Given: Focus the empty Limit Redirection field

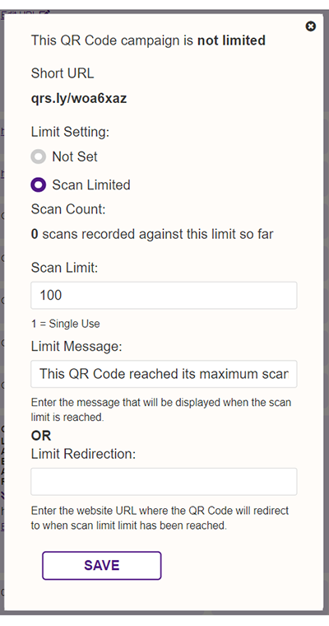Looking at the screenshot, I should coord(164,482).
